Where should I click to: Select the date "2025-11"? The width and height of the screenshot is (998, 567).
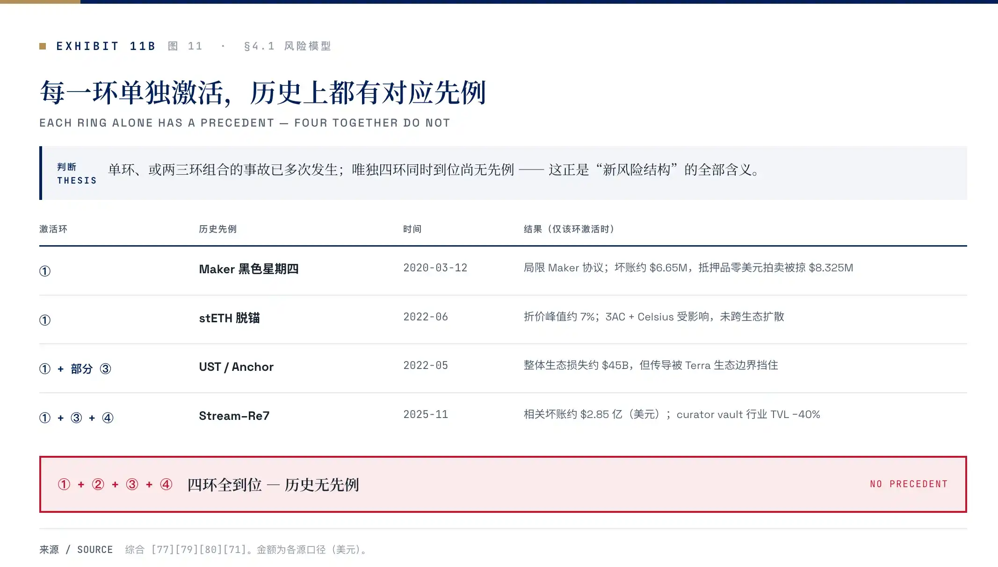pyautogui.click(x=426, y=414)
